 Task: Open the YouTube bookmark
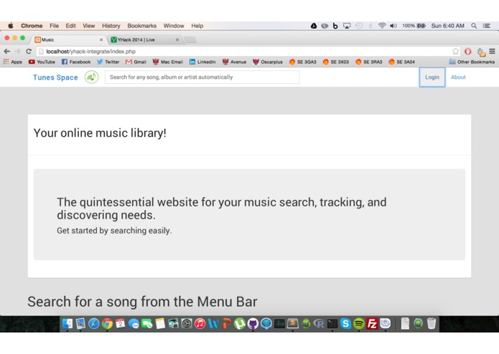[x=42, y=62]
